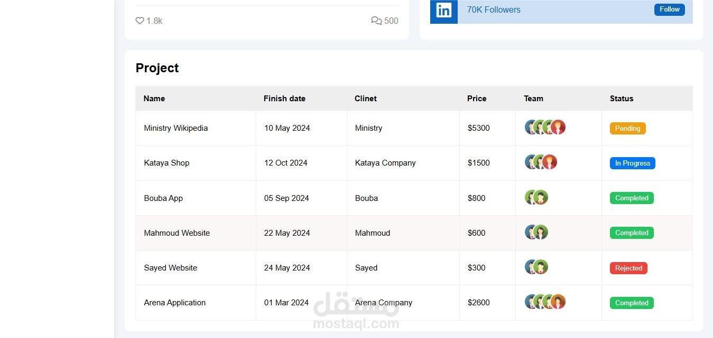Select the Mahmoud Website project name
Screen dimensions: 713x338
coord(177,233)
